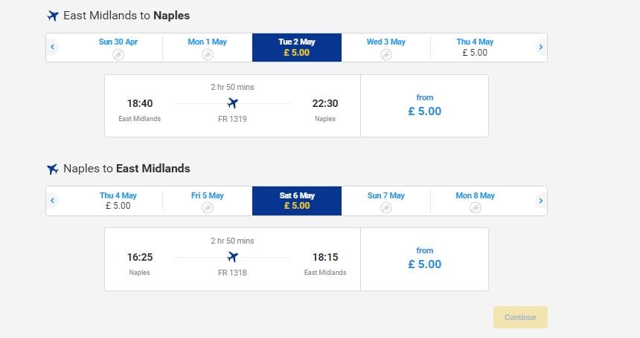640x338 pixels.
Task: Show earlier outbound dates with the left chevron
Action: point(52,48)
